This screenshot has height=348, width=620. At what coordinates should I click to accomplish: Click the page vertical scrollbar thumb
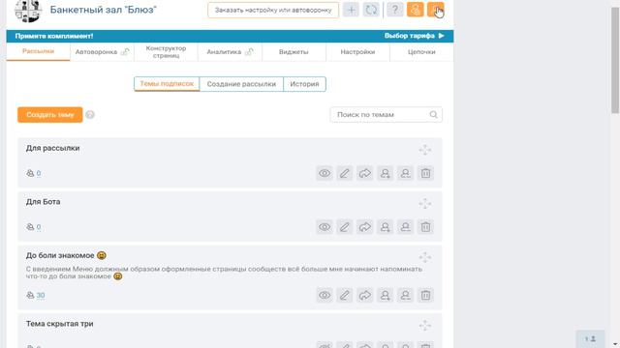pyautogui.click(x=615, y=59)
